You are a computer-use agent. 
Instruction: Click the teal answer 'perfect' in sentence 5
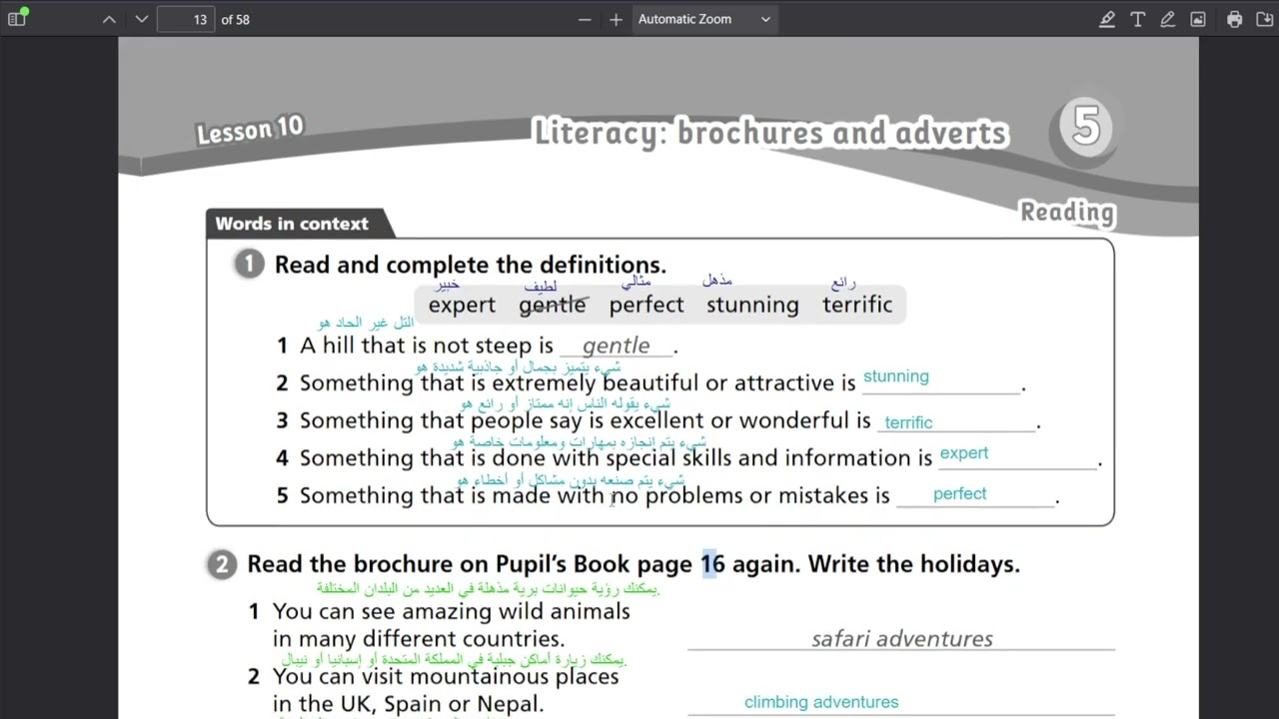point(960,493)
